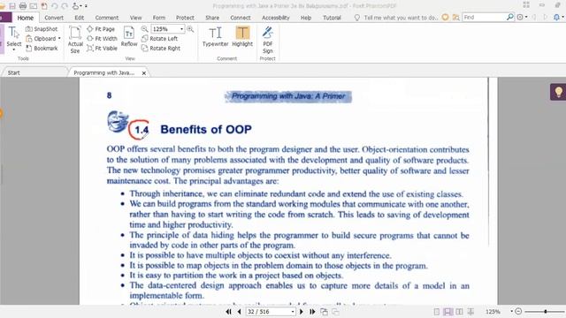
Task: Select the Programming with Java document tab
Action: point(104,72)
